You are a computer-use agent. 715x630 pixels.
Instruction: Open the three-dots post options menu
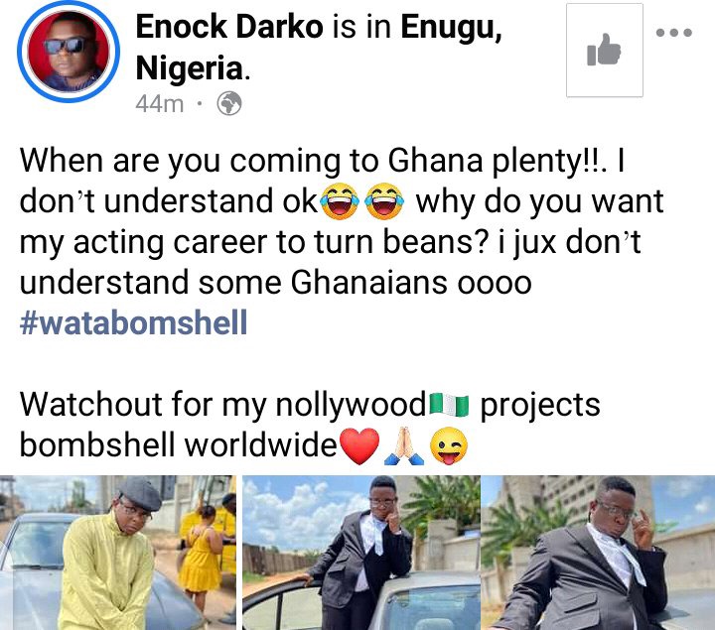(674, 33)
